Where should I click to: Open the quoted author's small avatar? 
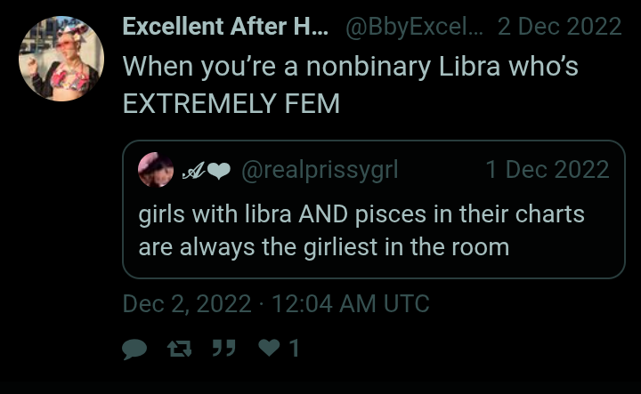(x=156, y=170)
